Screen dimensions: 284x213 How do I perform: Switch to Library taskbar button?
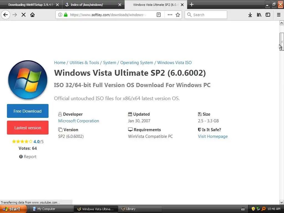coord(140,209)
